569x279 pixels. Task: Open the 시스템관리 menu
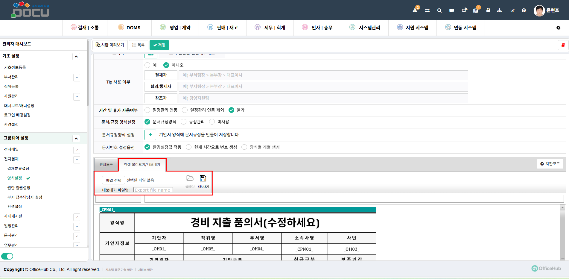pos(365,28)
